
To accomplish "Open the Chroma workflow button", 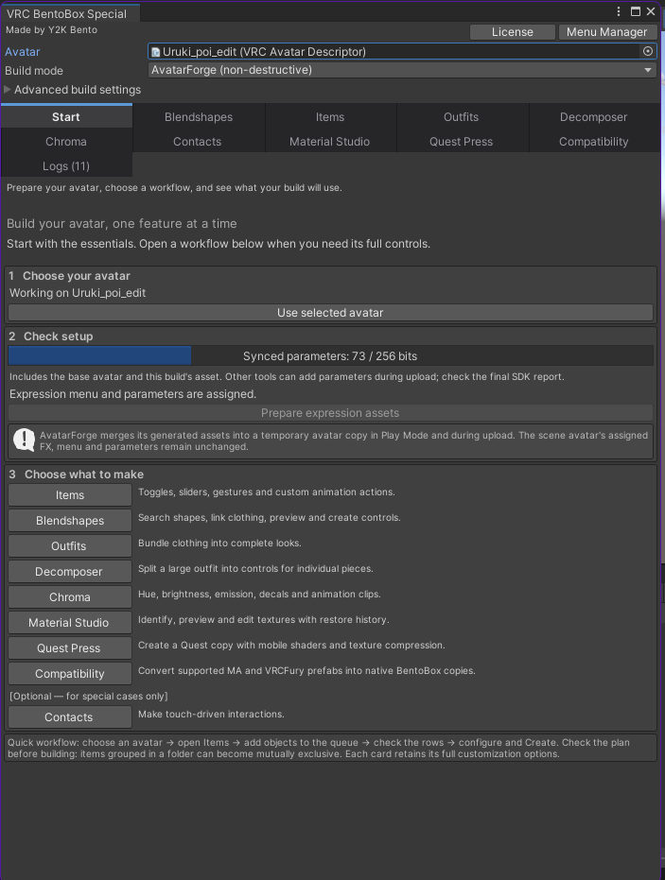I will 70,597.
